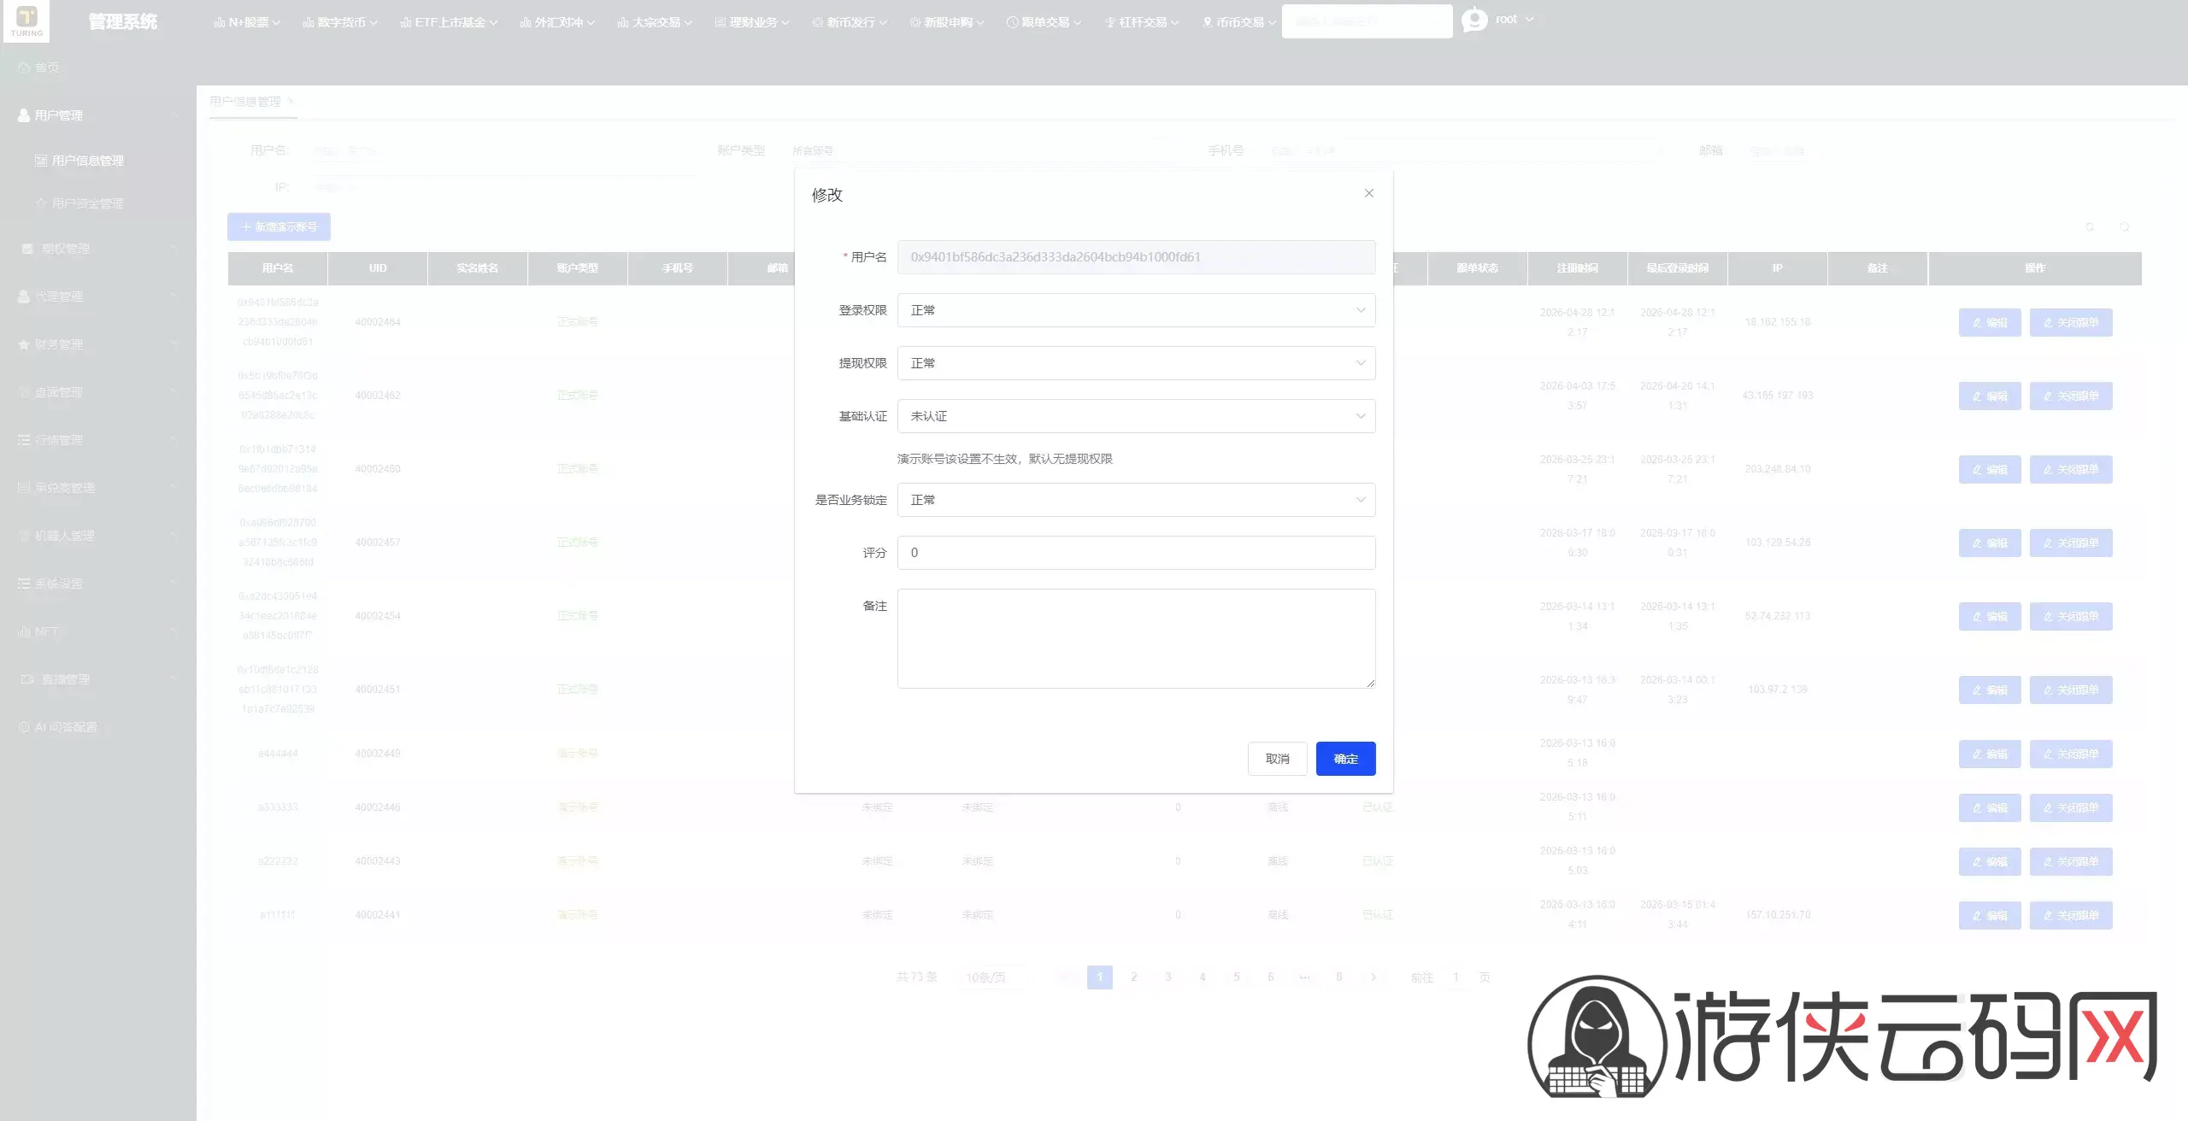Screen dimensions: 2188x1121
Task: Open the 数字货币 top menu
Action: pyautogui.click(x=340, y=22)
